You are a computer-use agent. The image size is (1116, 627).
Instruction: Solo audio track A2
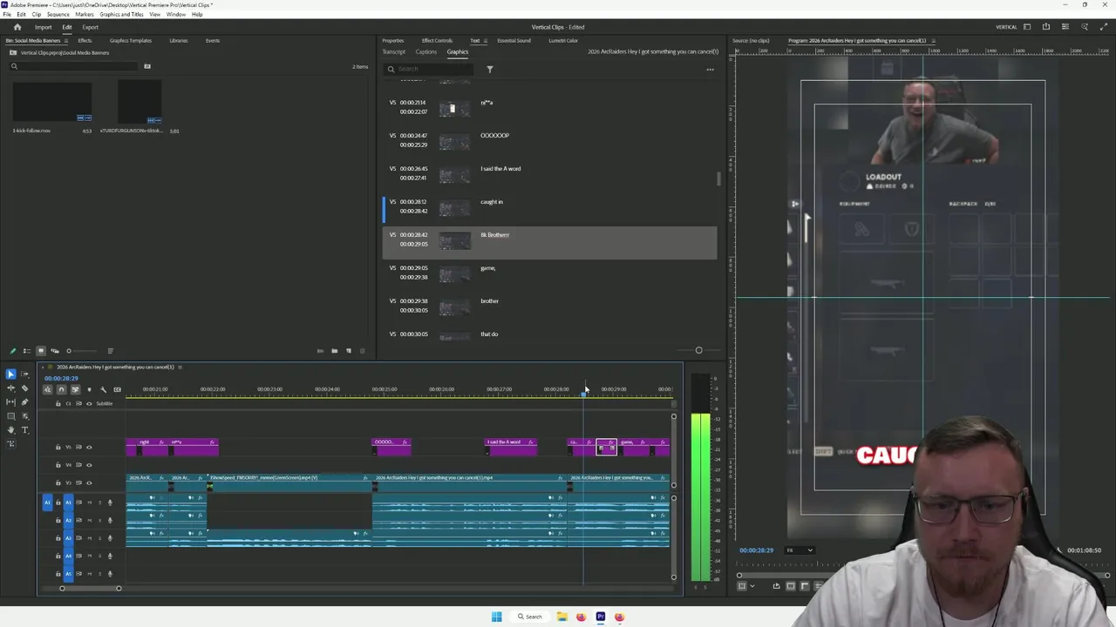click(99, 520)
